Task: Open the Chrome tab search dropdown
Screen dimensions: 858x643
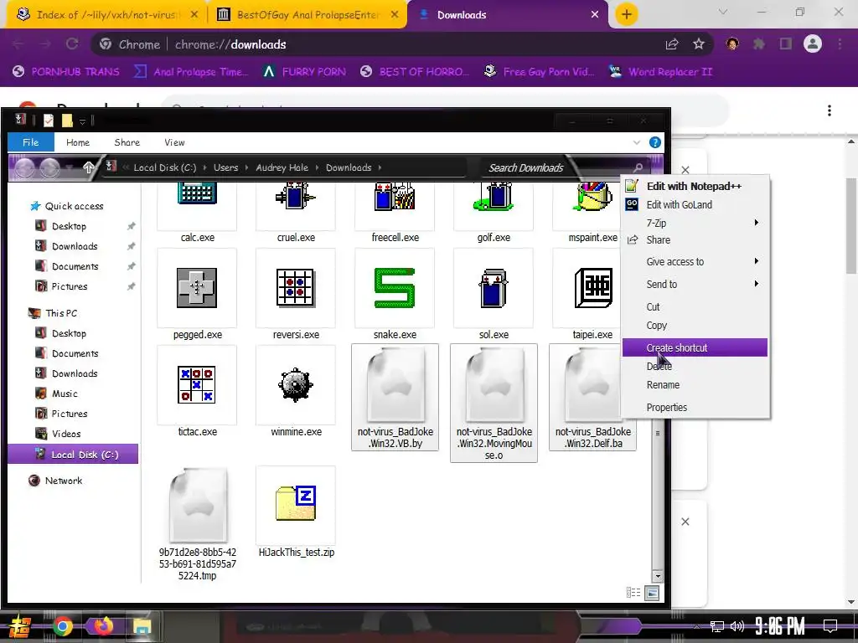Action: [x=723, y=12]
